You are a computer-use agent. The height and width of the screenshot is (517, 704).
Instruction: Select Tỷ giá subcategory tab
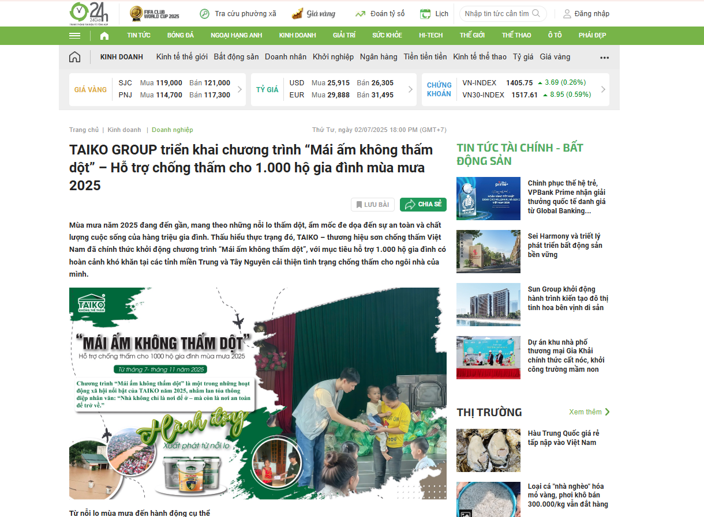523,57
